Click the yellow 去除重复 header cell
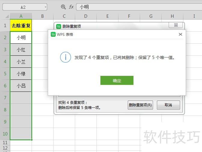Viewport: 202px width, 152px height. tap(21, 26)
